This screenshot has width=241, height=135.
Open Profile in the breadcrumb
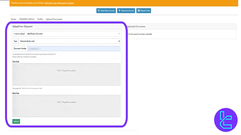point(40,19)
